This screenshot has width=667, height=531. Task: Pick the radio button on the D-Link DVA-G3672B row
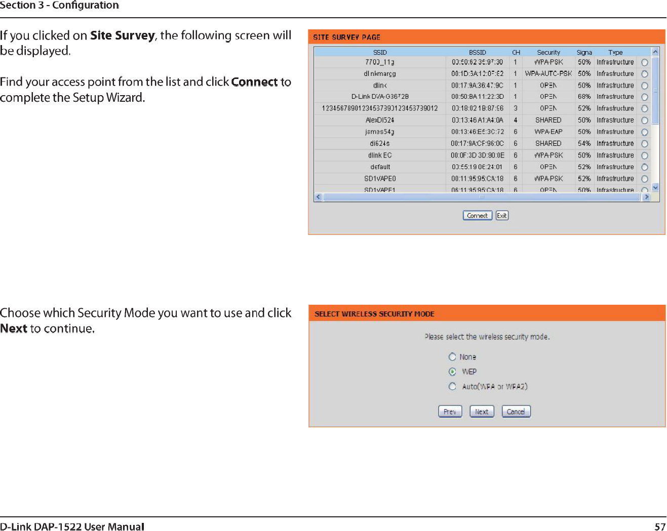click(x=645, y=97)
